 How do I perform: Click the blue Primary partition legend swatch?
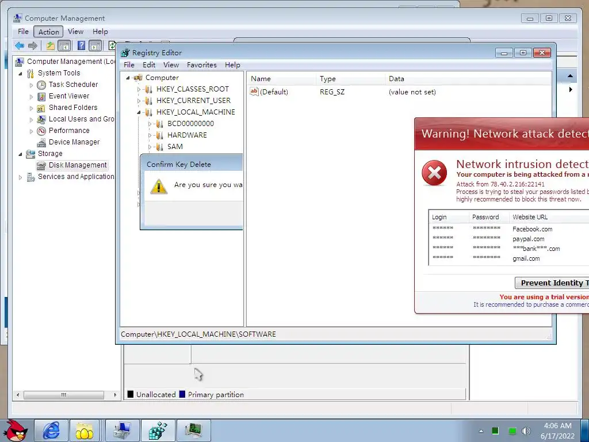[182, 394]
